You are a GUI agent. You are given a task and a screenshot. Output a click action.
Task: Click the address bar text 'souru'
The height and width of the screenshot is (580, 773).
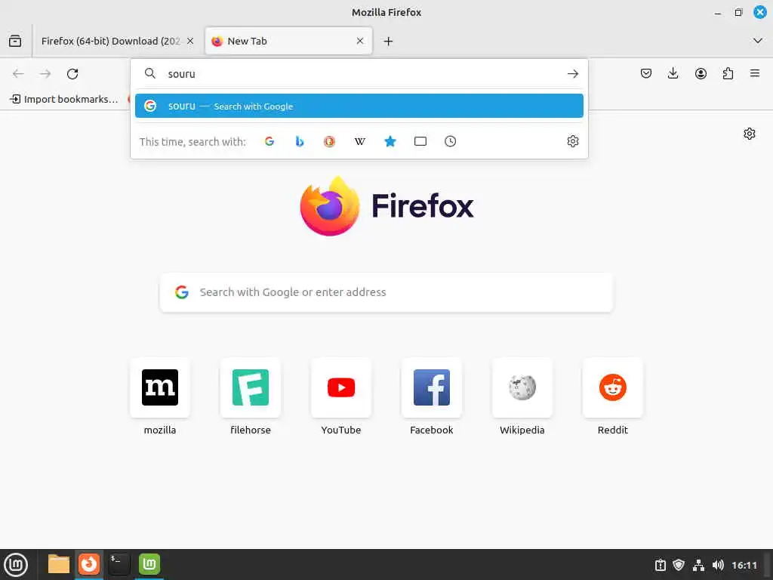tap(181, 74)
